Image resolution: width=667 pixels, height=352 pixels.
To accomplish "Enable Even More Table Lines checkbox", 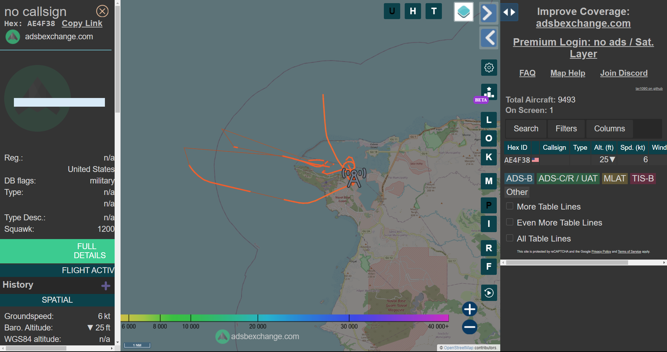I will point(510,222).
